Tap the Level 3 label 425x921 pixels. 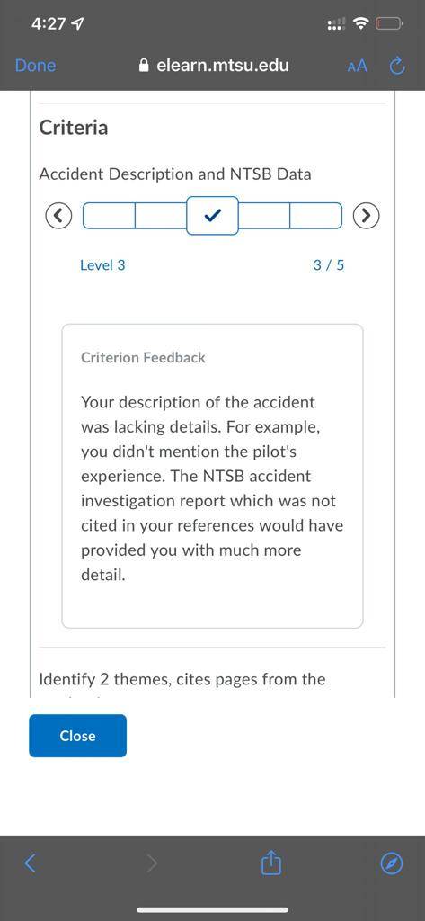[102, 265]
